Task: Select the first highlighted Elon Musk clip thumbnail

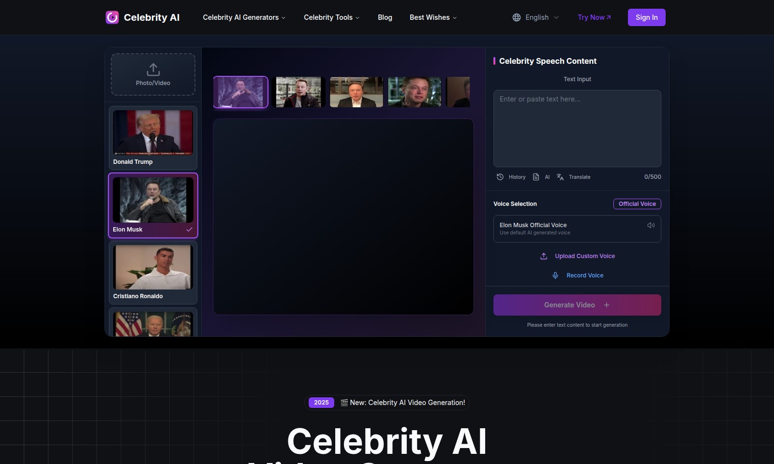Action: pyautogui.click(x=240, y=92)
